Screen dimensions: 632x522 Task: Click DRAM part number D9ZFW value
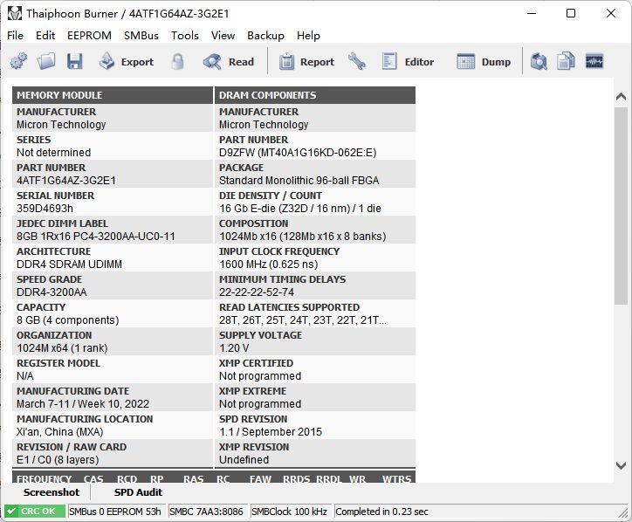(x=298, y=153)
